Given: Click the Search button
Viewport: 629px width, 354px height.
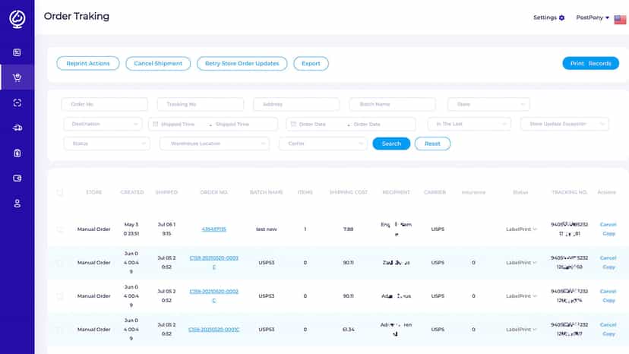Looking at the screenshot, I should [x=391, y=144].
